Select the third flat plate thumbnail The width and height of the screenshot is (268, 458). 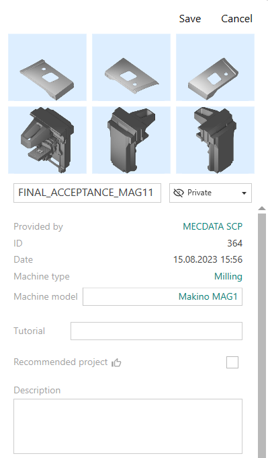point(215,67)
